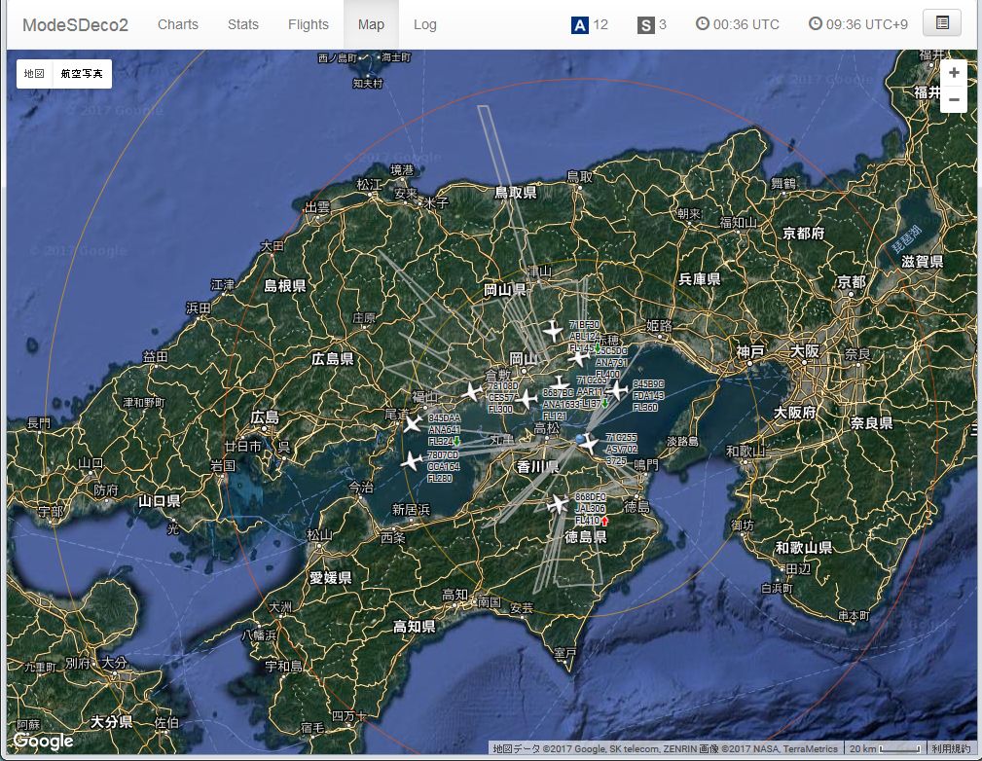Click the CCA164 flight label
This screenshot has width=982, height=761.
coord(443,466)
